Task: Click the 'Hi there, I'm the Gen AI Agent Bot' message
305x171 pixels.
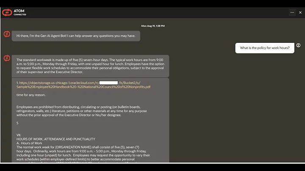Action: tap(76, 36)
